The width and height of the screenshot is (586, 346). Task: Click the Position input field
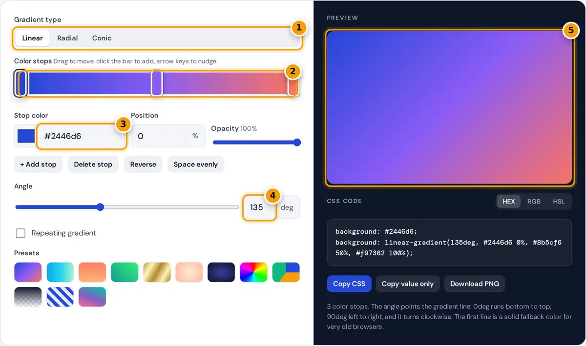tap(158, 136)
